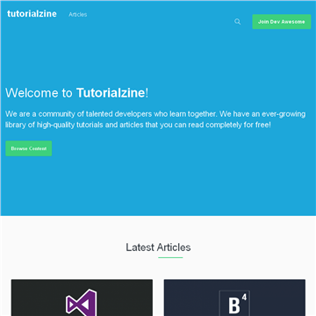Open the search magnifier icon
316x316 pixels.
pos(238,22)
